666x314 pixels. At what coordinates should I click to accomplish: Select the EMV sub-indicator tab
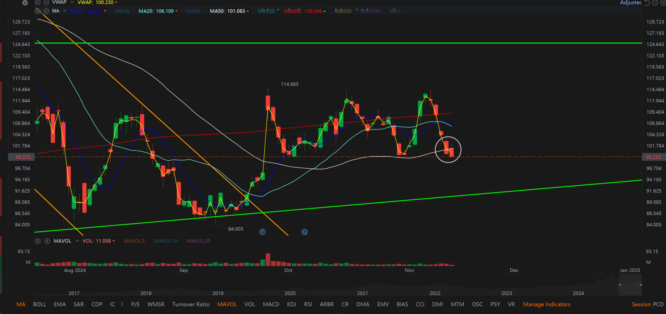(x=383, y=304)
